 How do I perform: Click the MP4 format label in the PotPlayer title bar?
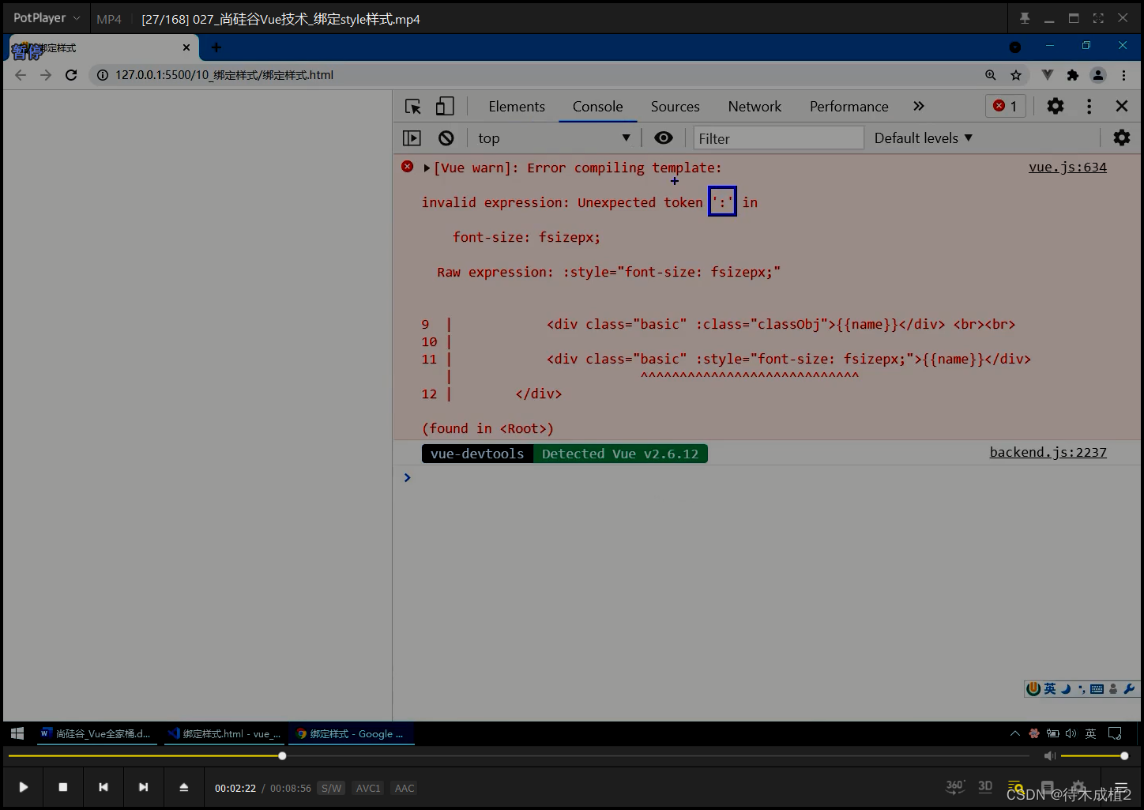pyautogui.click(x=109, y=19)
